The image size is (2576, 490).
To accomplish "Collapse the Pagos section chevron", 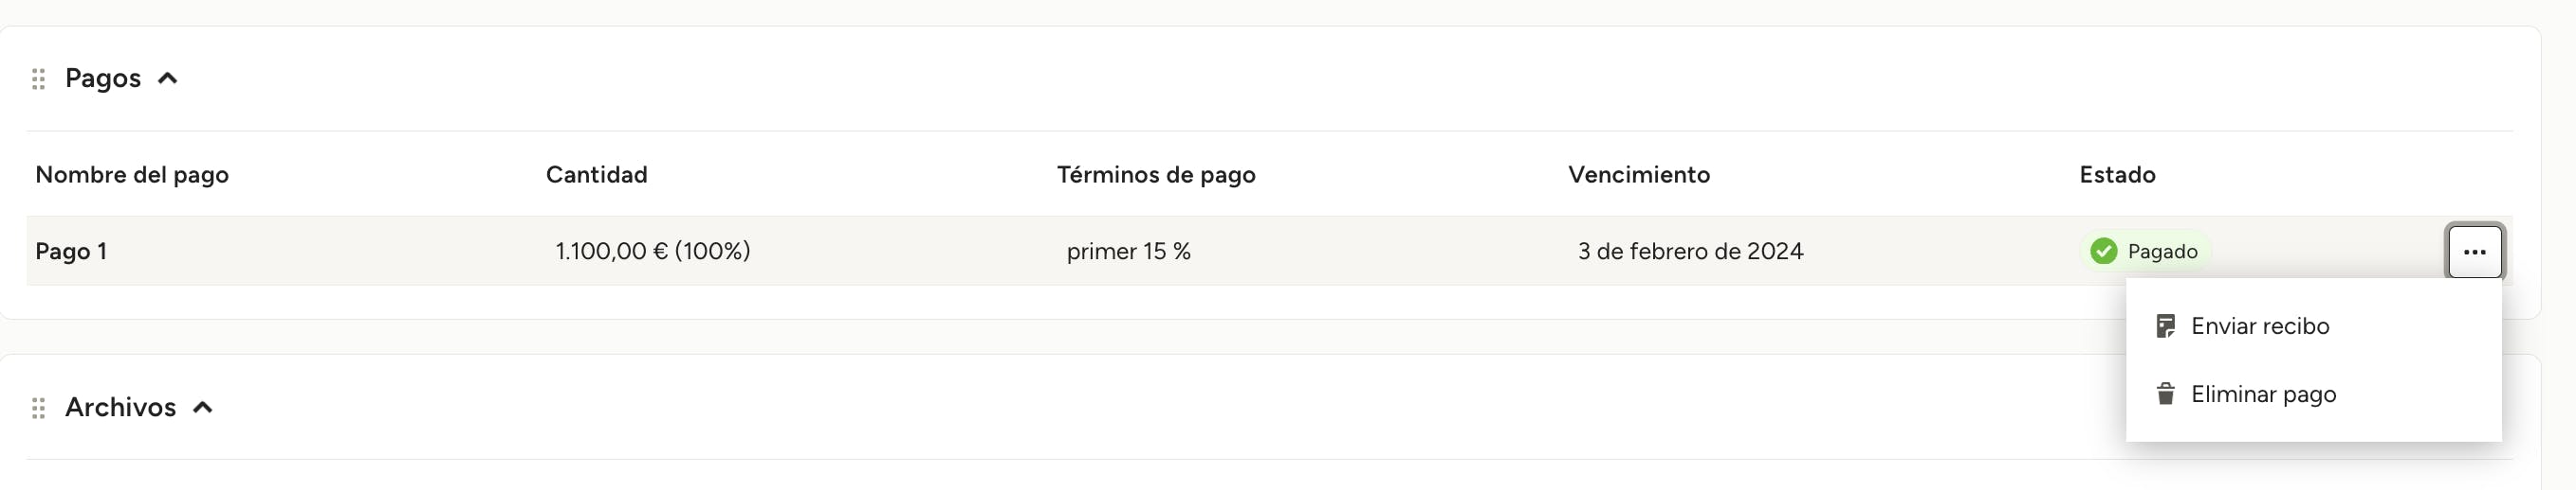I will [168, 79].
